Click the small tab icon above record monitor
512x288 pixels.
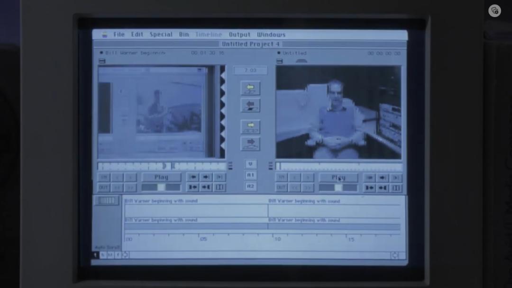[301, 61]
